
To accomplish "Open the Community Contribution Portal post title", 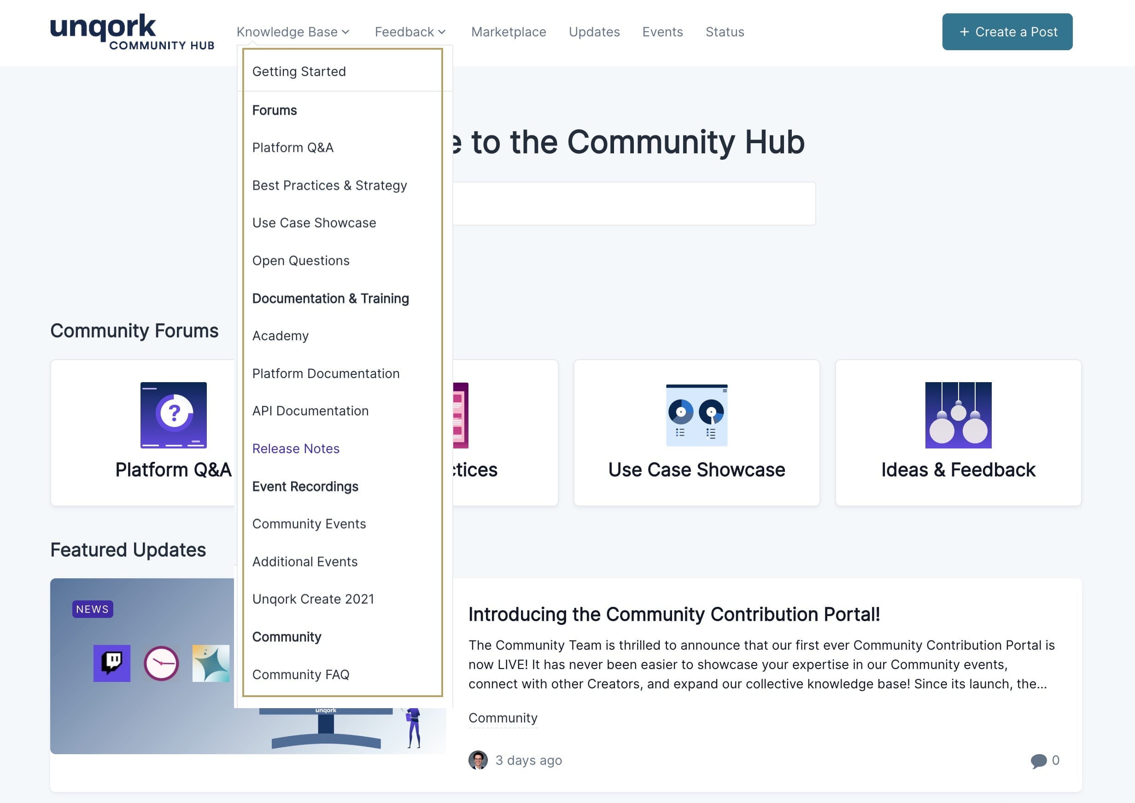I will 674,614.
